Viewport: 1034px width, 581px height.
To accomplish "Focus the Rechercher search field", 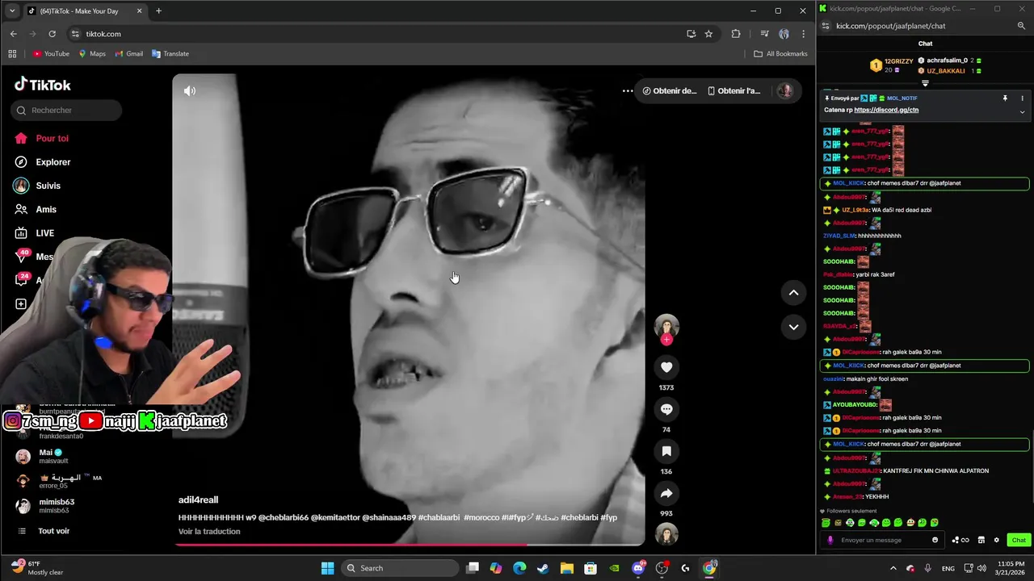I will click(67, 110).
